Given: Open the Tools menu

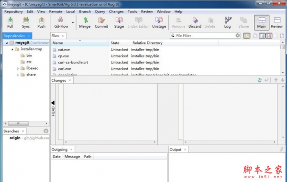Looking at the screenshot, I should pyautogui.click(x=132, y=11).
